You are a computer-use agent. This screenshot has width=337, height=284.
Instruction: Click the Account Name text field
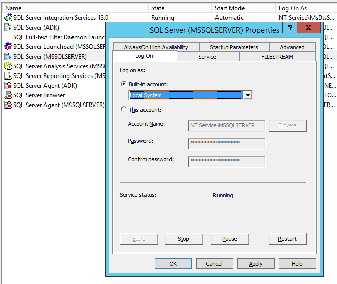(226, 126)
